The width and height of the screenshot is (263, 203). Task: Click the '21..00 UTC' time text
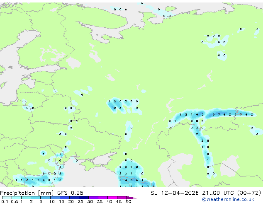[218, 193]
